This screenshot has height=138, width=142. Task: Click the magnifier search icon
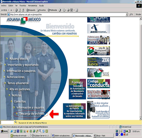16,122
